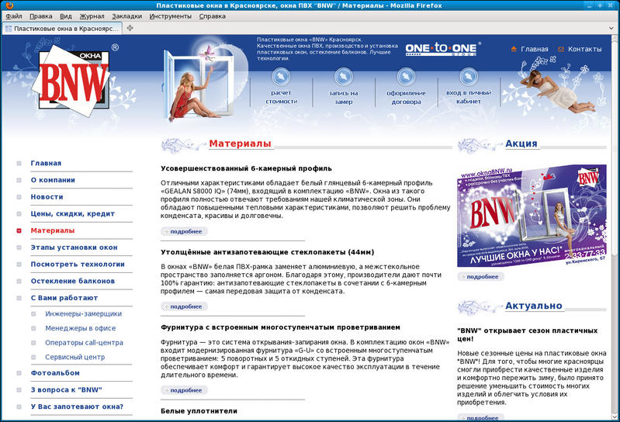Click the bullet icon next to Новости
This screenshot has width=620, height=422.
pyautogui.click(x=19, y=197)
